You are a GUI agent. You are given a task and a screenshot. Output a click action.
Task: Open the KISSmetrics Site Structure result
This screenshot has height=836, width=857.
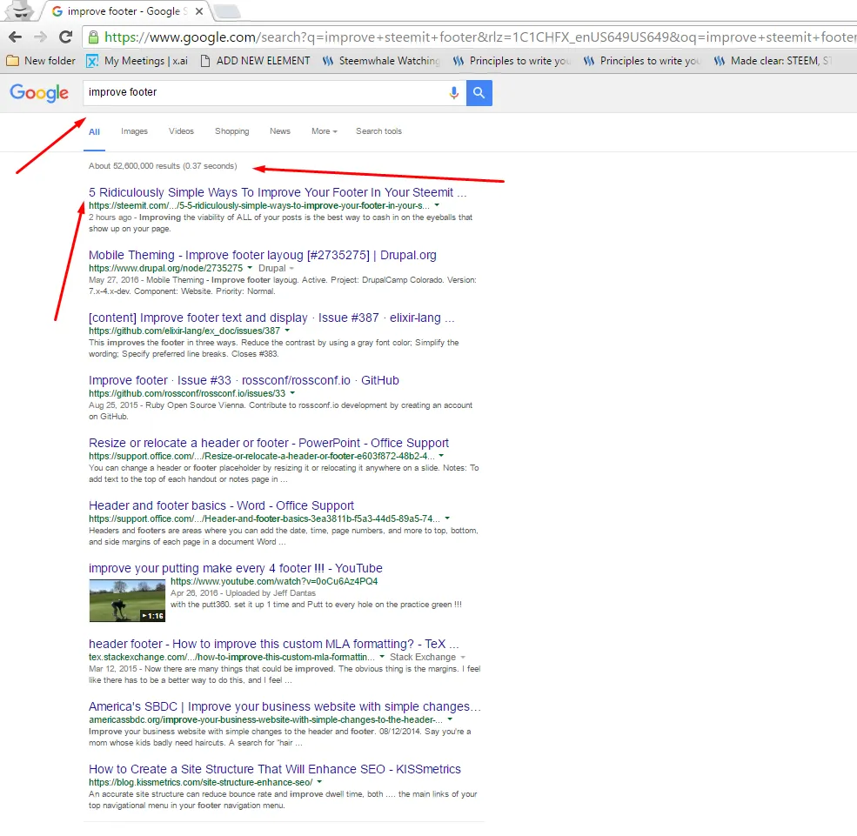275,769
